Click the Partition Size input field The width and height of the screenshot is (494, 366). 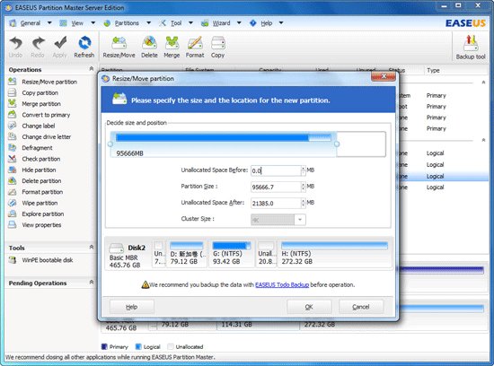click(x=276, y=187)
